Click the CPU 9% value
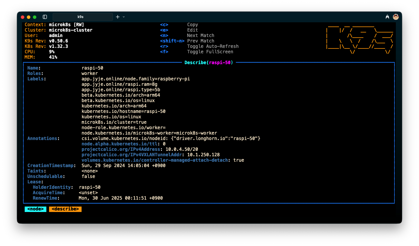Screen dimensions: 419x246 click(52, 52)
